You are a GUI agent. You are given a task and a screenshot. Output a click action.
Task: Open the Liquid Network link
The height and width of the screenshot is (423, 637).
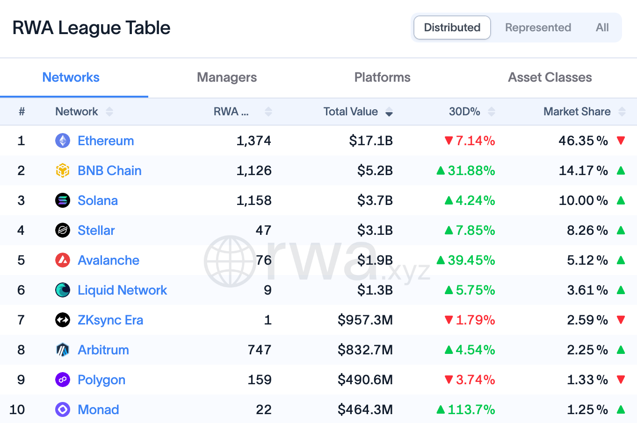pos(122,290)
